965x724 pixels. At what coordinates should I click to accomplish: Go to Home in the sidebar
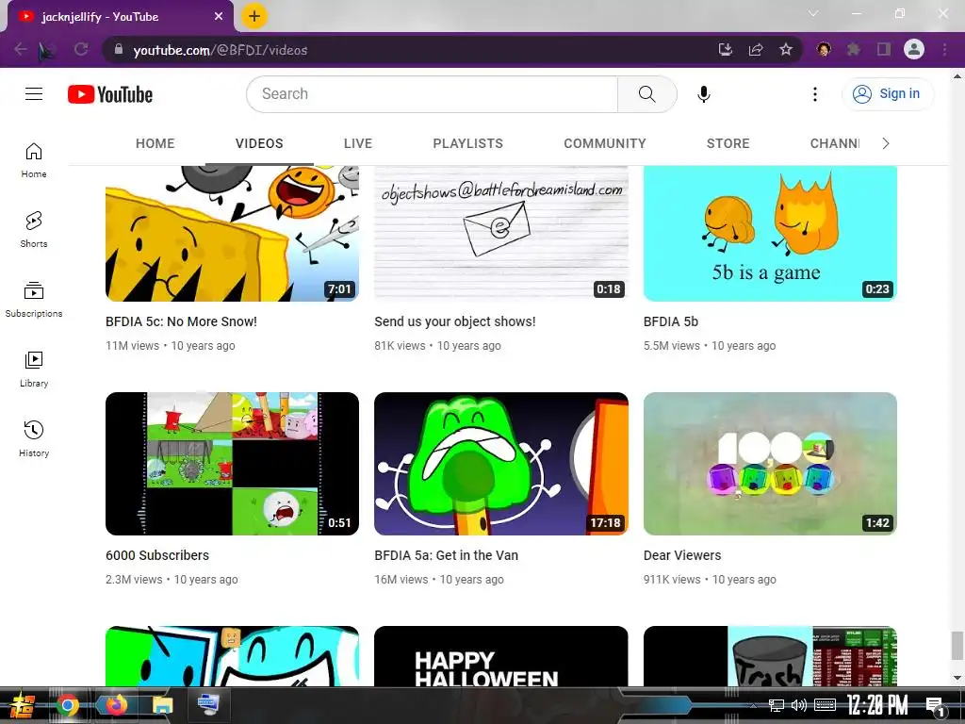[x=34, y=160]
